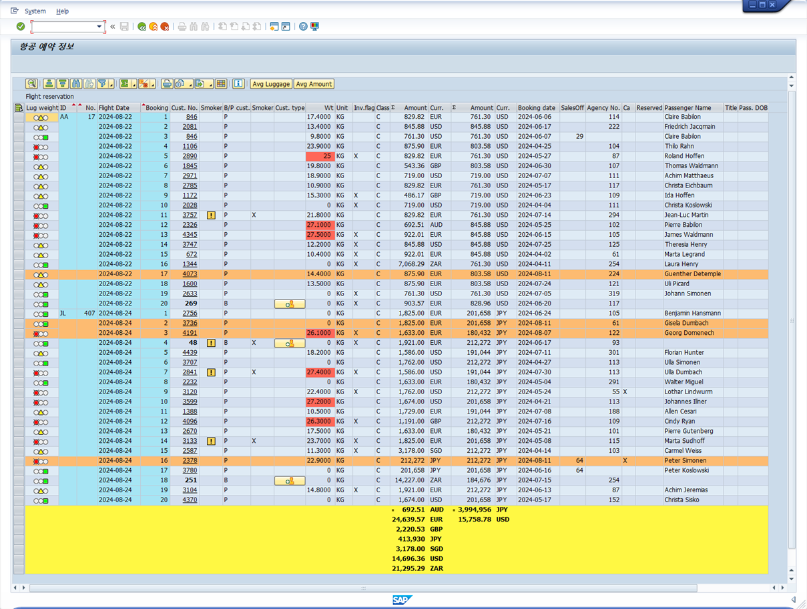Click the green Enter checkmark icon

21,27
